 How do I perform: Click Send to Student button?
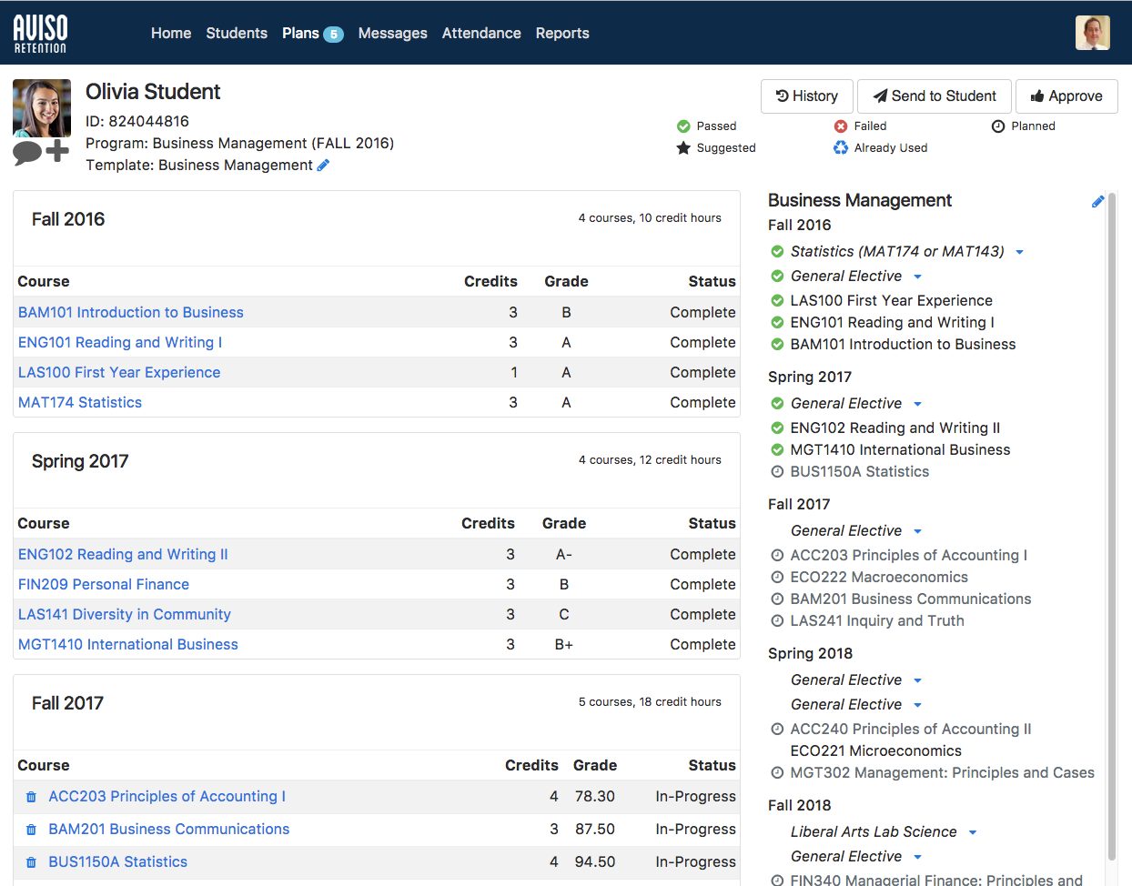pos(935,96)
